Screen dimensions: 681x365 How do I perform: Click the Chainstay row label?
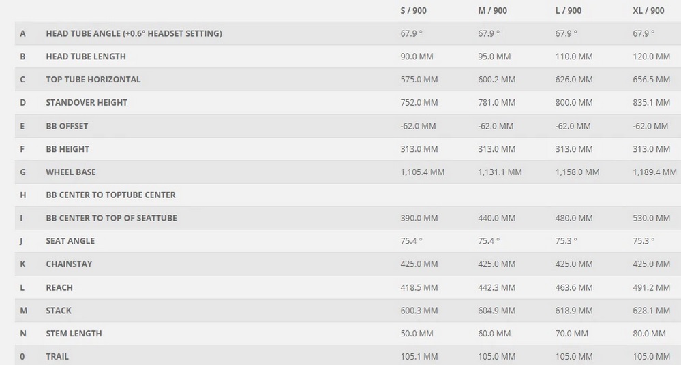pyautogui.click(x=69, y=264)
